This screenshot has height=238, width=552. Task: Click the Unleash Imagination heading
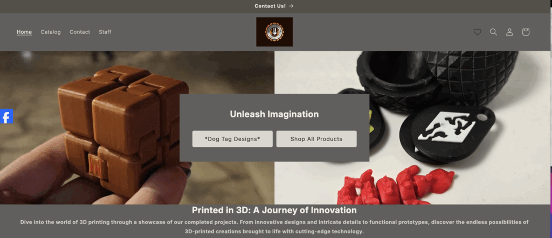tap(274, 114)
